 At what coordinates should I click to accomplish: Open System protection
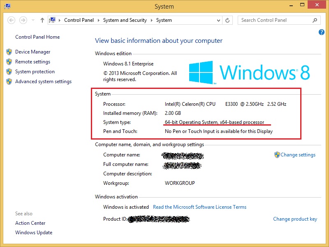[35, 71]
